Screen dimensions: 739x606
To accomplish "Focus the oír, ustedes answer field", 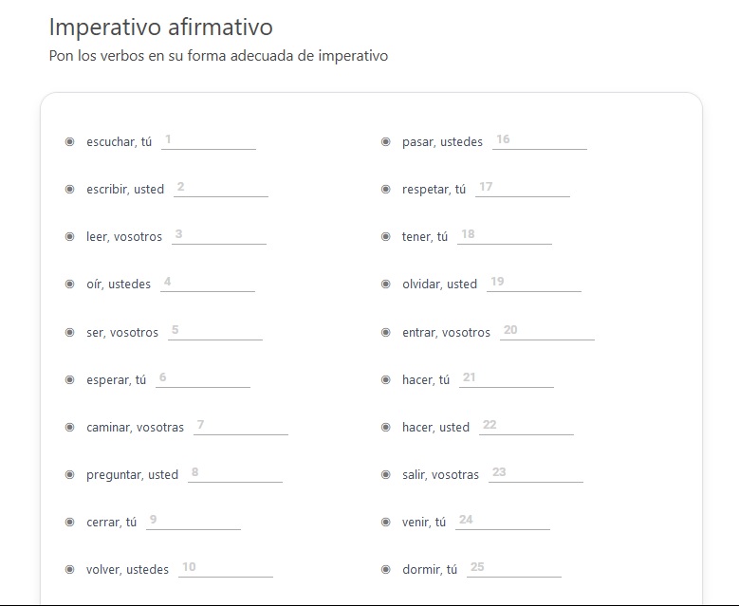I will [x=208, y=284].
